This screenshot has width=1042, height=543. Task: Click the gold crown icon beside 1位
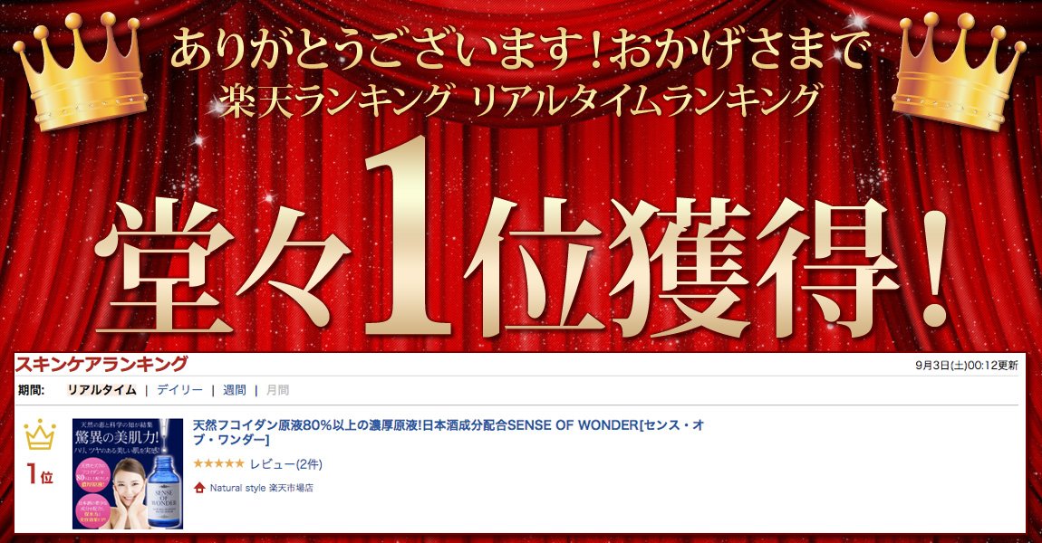pos(39,434)
